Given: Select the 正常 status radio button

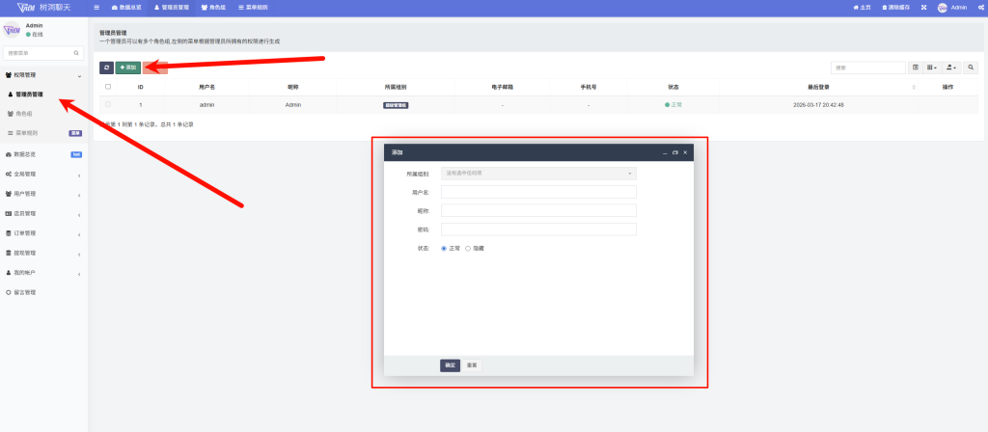Looking at the screenshot, I should [444, 248].
